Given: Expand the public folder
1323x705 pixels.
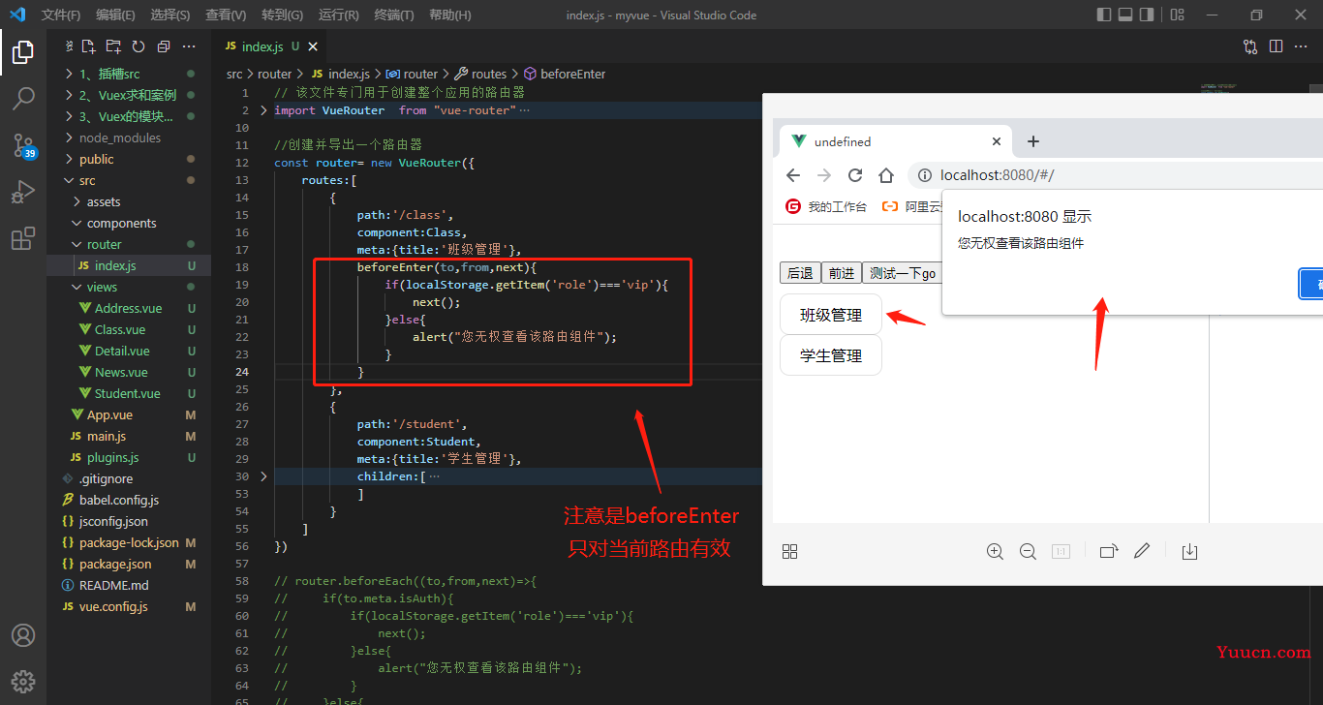Looking at the screenshot, I should (x=129, y=159).
